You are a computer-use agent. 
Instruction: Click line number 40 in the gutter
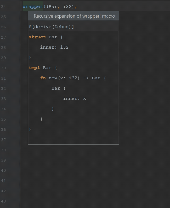point(3,170)
